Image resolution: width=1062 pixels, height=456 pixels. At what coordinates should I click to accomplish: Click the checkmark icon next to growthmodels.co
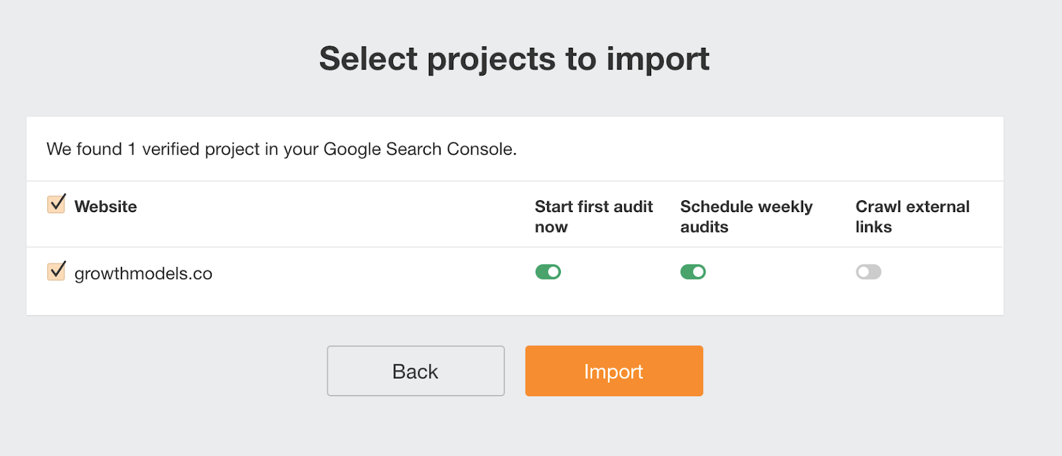click(58, 270)
